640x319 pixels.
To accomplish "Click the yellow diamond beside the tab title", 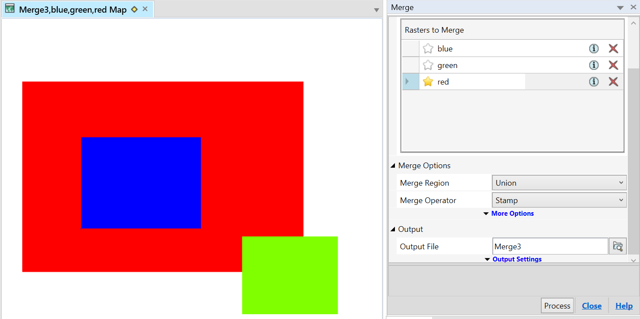I will point(135,9).
